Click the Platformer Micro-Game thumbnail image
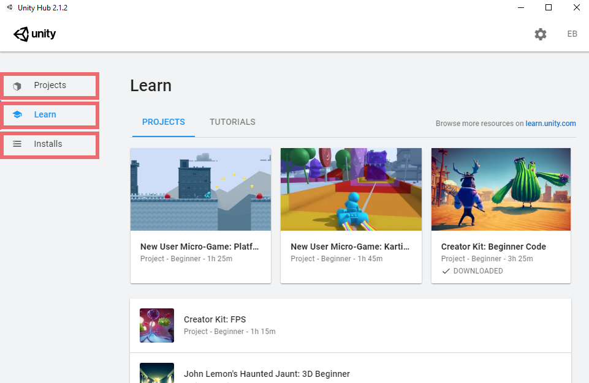The height and width of the screenshot is (383, 589). [200, 189]
